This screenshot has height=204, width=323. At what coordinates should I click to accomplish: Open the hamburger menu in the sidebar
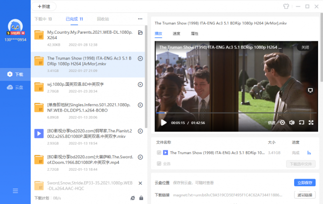[x=15, y=191]
